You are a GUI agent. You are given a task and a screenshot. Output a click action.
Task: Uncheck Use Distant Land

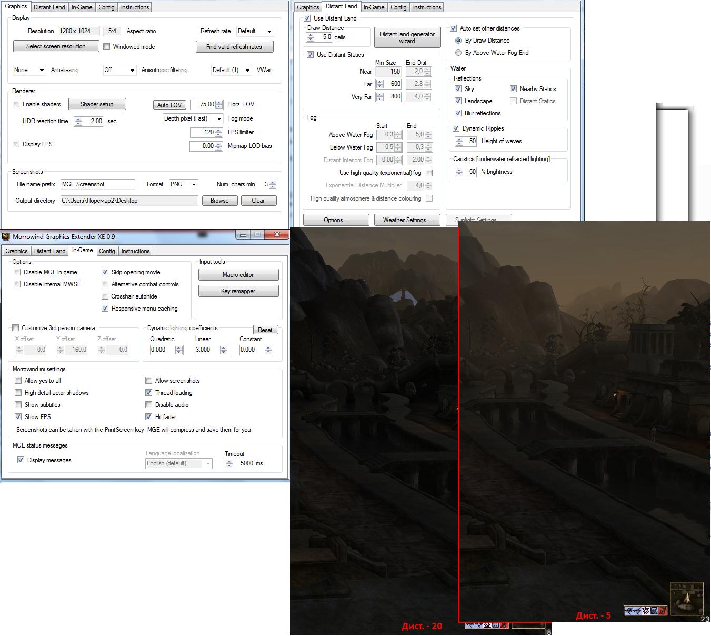[x=307, y=18]
